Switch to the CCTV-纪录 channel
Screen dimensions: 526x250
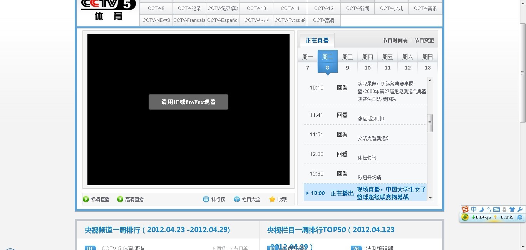[189, 8]
